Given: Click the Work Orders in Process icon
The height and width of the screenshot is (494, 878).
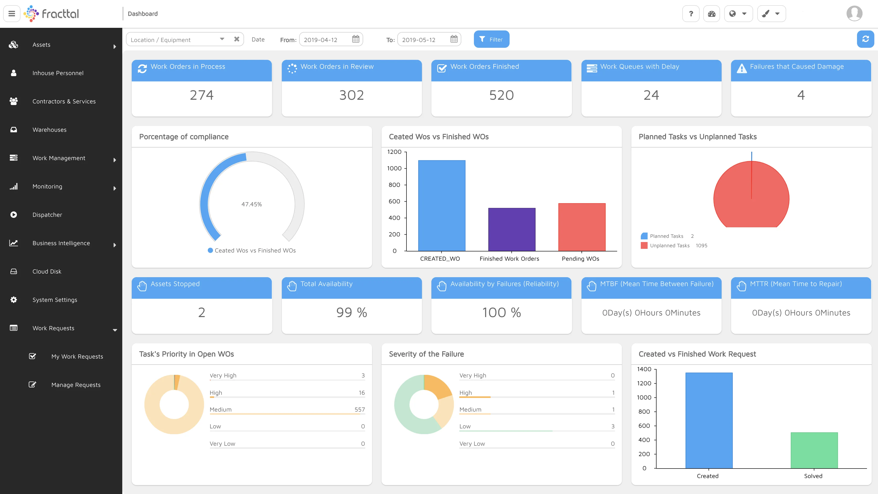Looking at the screenshot, I should tap(142, 67).
